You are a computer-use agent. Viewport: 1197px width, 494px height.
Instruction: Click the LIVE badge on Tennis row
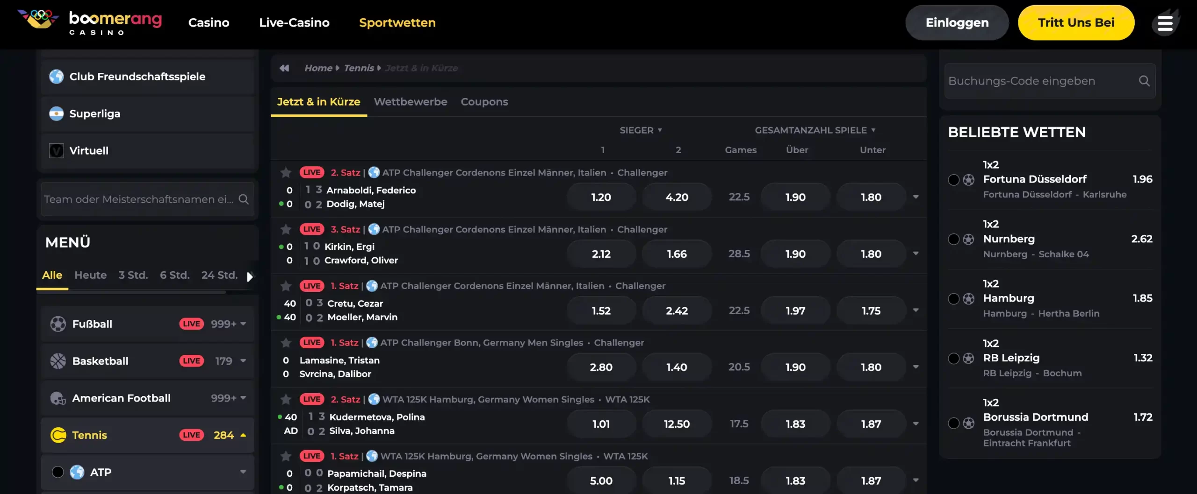192,435
